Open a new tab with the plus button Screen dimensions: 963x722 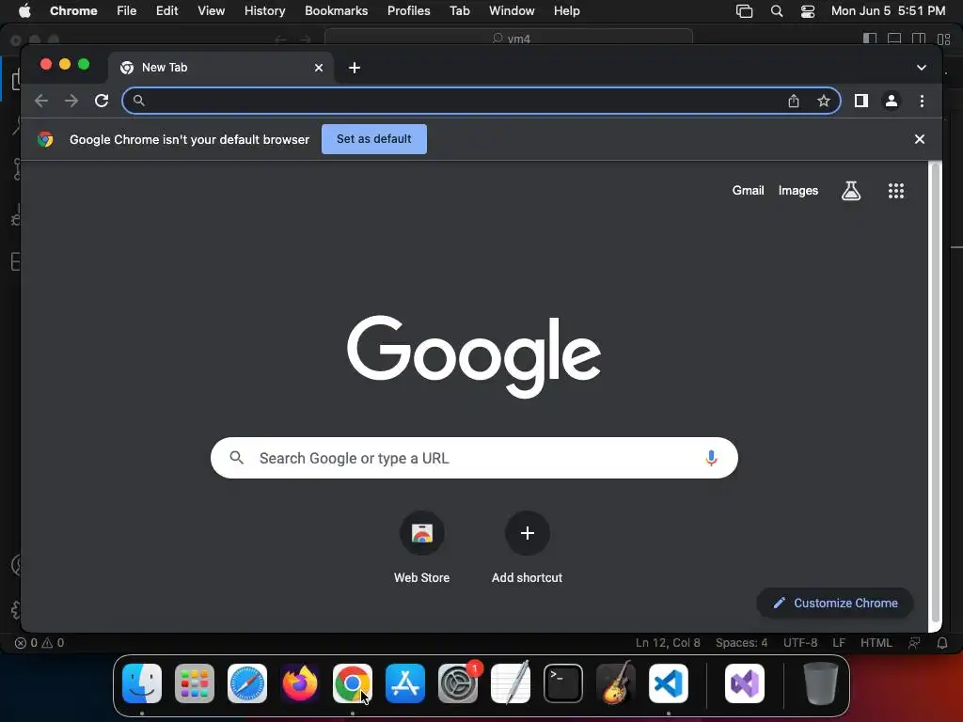[x=355, y=68]
